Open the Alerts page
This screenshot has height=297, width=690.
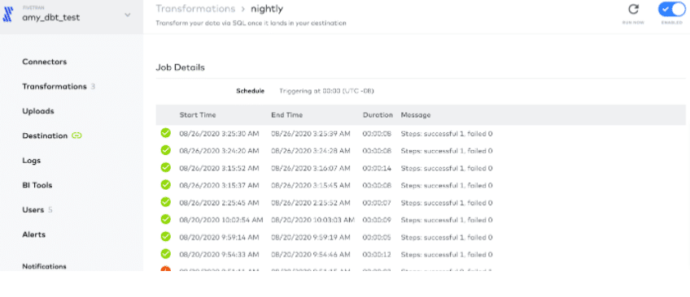34,235
